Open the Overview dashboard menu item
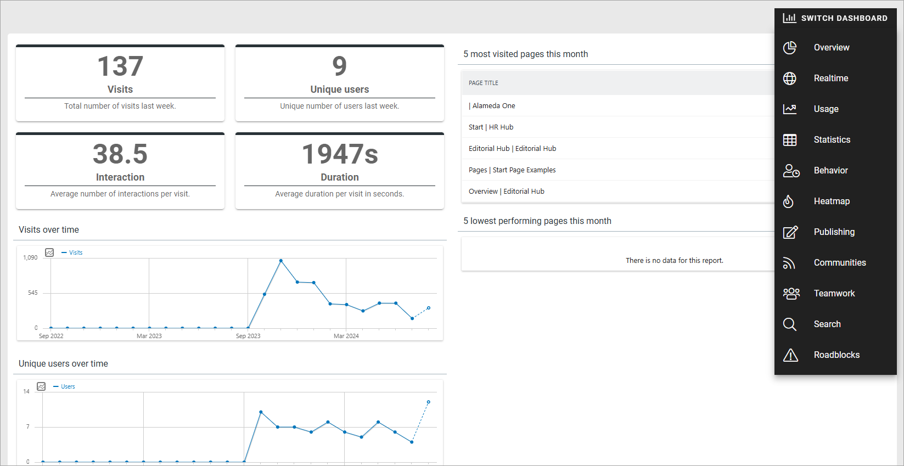The width and height of the screenshot is (904, 466). coord(835,48)
